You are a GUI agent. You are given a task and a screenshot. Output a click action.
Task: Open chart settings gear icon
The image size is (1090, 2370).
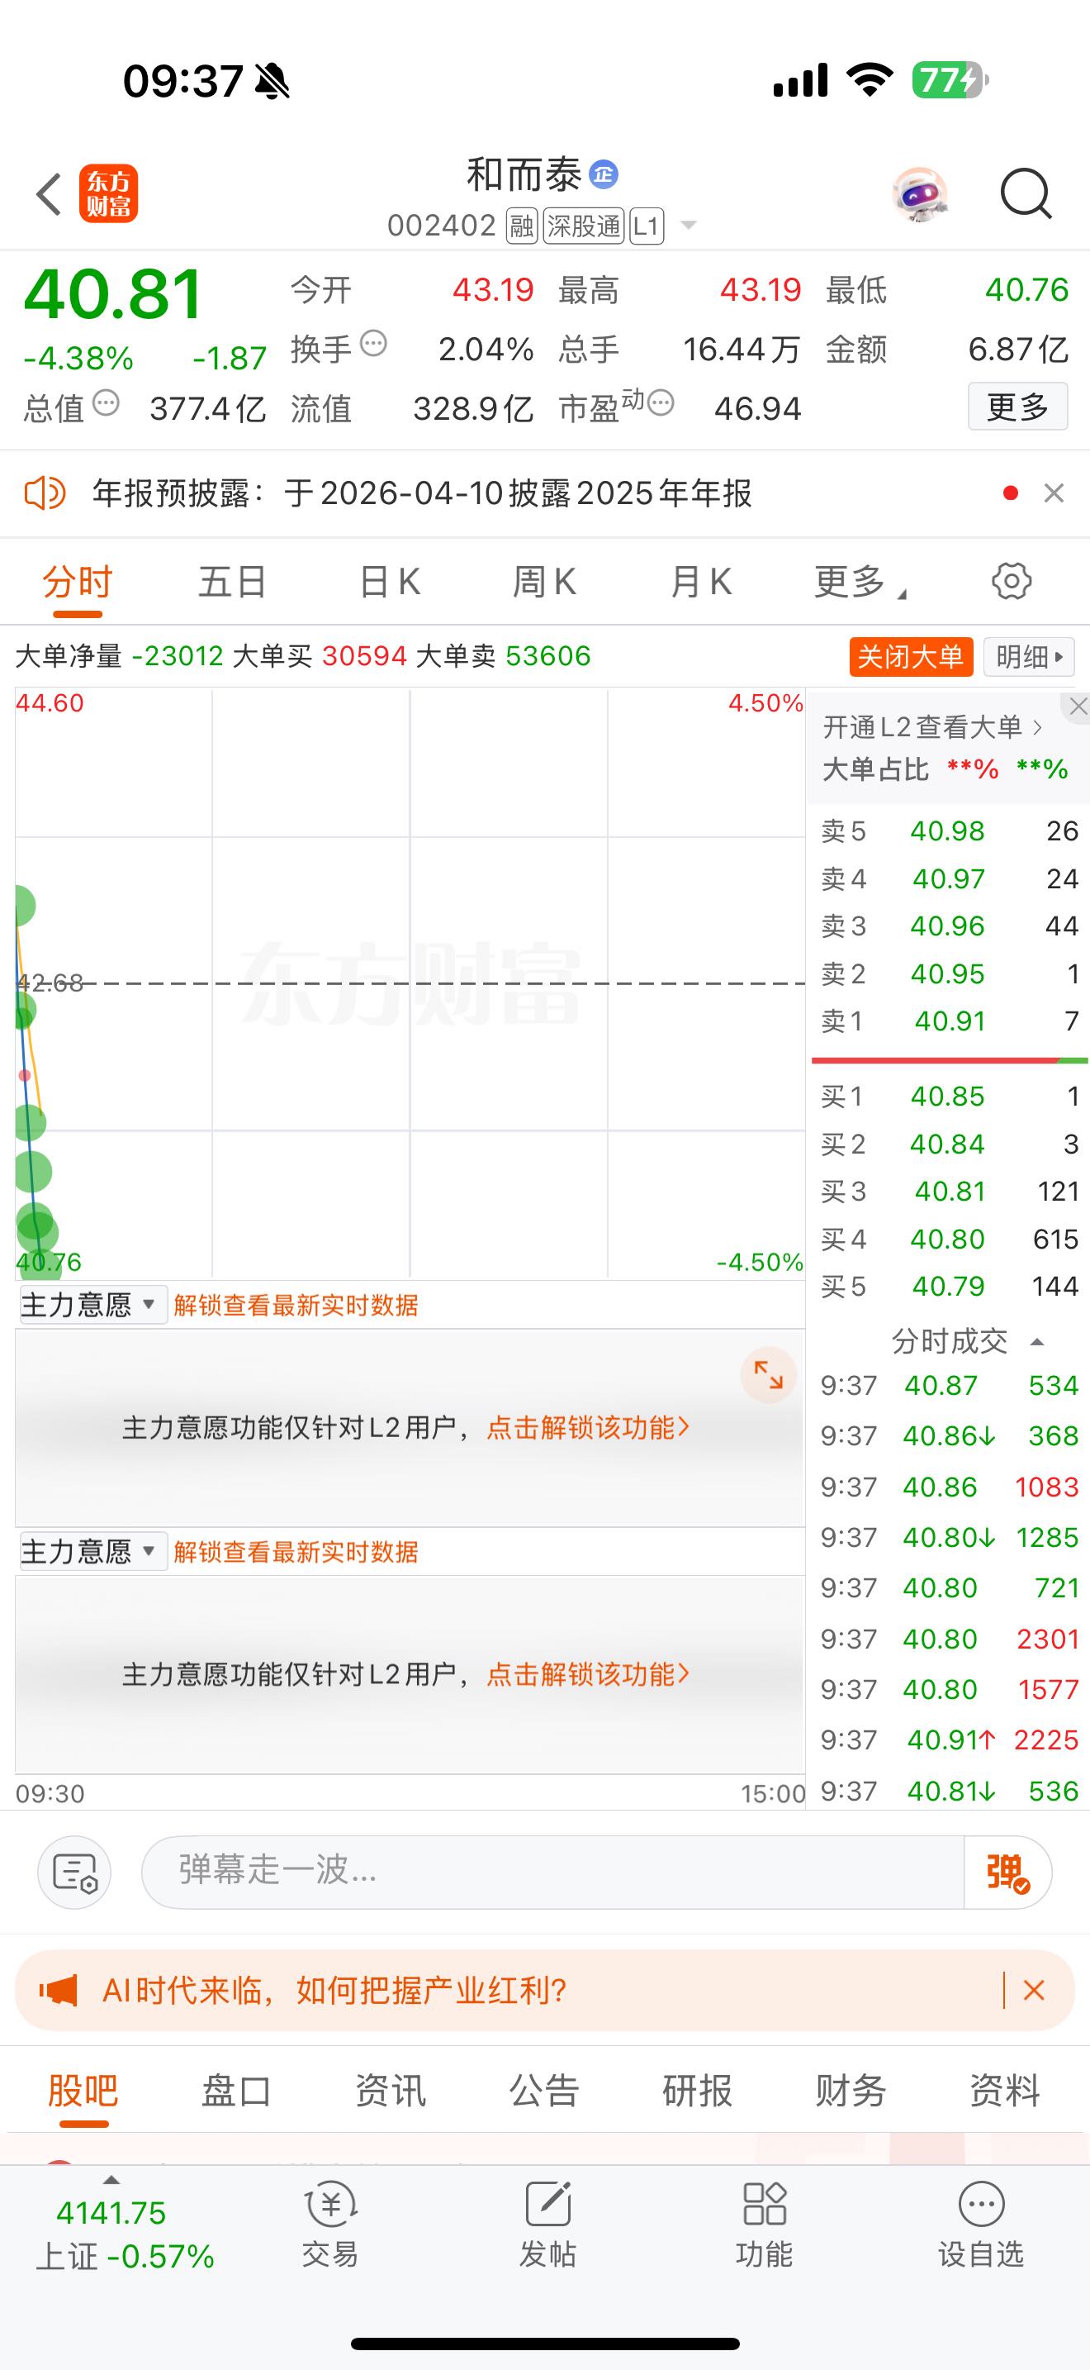click(1012, 582)
